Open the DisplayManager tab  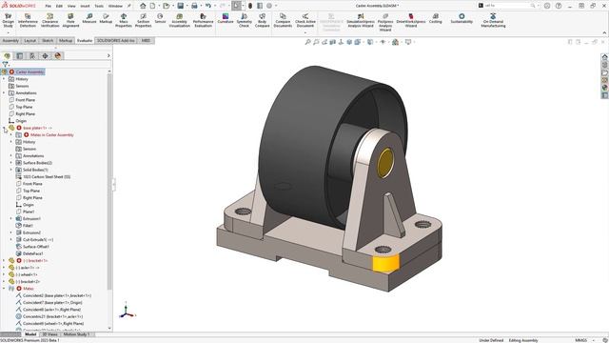click(58, 56)
